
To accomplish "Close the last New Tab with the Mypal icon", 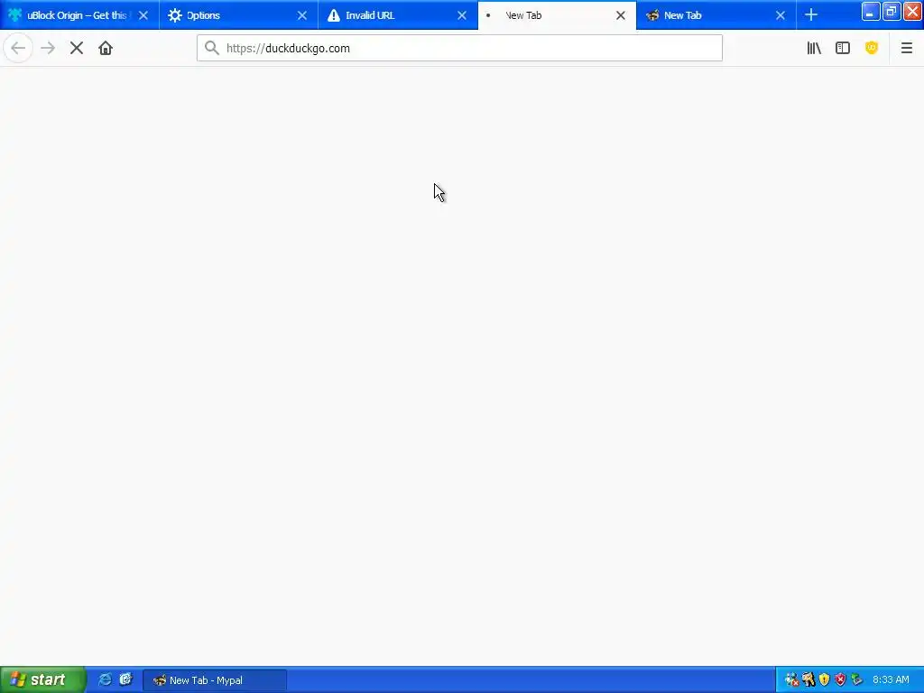I will click(x=781, y=15).
